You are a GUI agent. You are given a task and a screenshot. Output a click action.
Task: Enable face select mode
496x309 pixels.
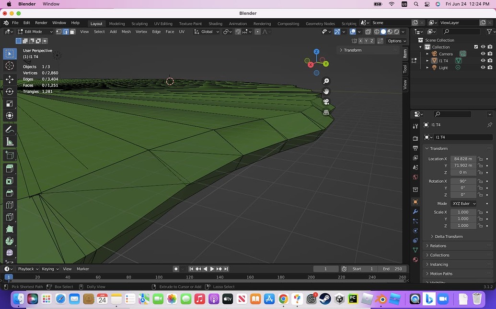pos(72,32)
